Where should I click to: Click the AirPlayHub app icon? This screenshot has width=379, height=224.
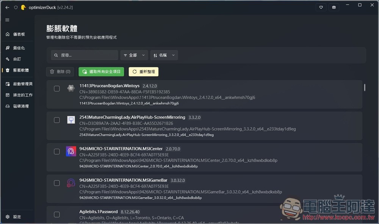point(71,120)
